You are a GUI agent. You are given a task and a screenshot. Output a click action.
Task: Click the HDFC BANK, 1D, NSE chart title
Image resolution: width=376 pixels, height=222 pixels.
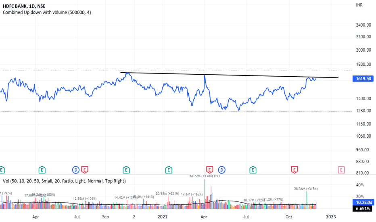(x=24, y=6)
